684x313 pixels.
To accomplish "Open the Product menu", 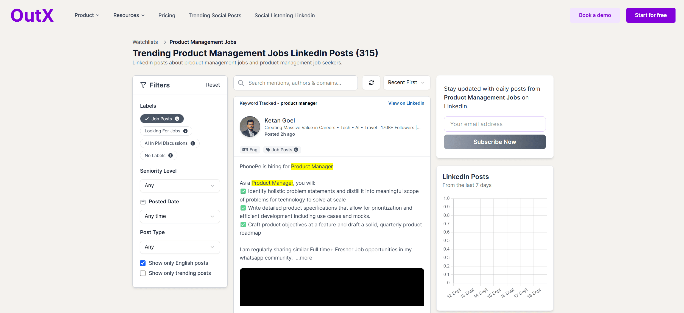I will [87, 15].
